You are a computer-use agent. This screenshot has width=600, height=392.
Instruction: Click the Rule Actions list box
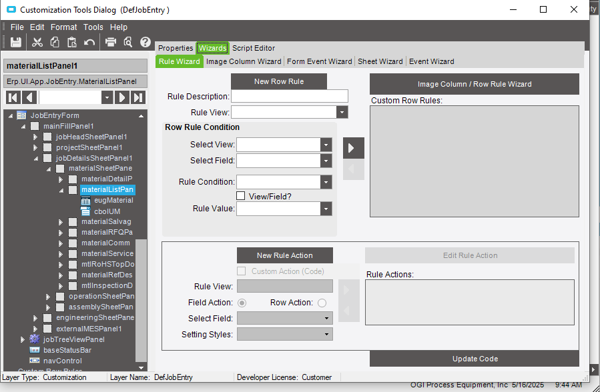point(469,302)
